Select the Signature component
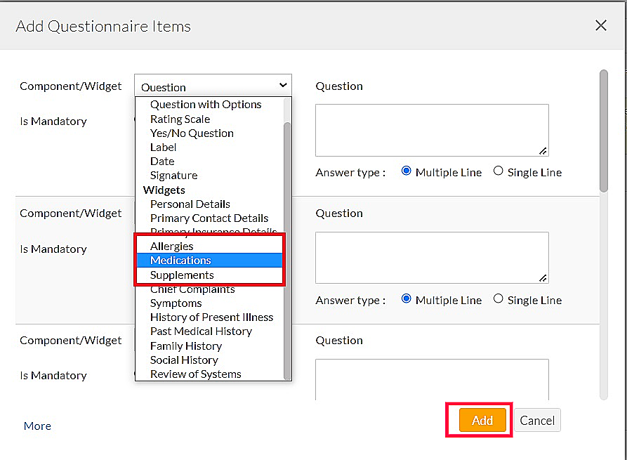This screenshot has height=460, width=627. tap(173, 175)
